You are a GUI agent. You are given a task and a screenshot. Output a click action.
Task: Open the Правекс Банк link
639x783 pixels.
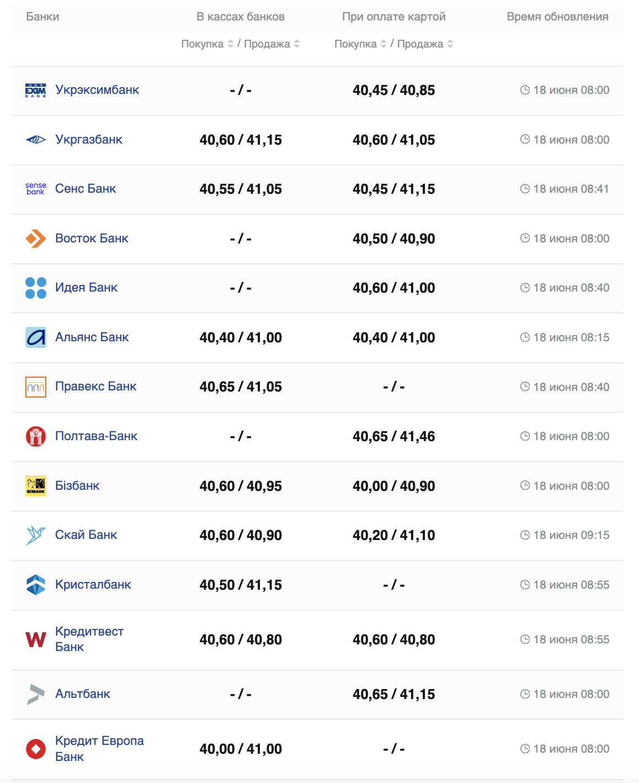[95, 387]
